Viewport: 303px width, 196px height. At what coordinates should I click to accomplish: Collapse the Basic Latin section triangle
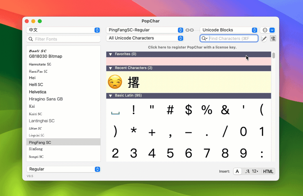(110, 96)
